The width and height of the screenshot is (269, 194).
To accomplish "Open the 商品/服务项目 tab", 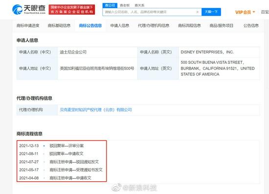I will click(221, 25).
